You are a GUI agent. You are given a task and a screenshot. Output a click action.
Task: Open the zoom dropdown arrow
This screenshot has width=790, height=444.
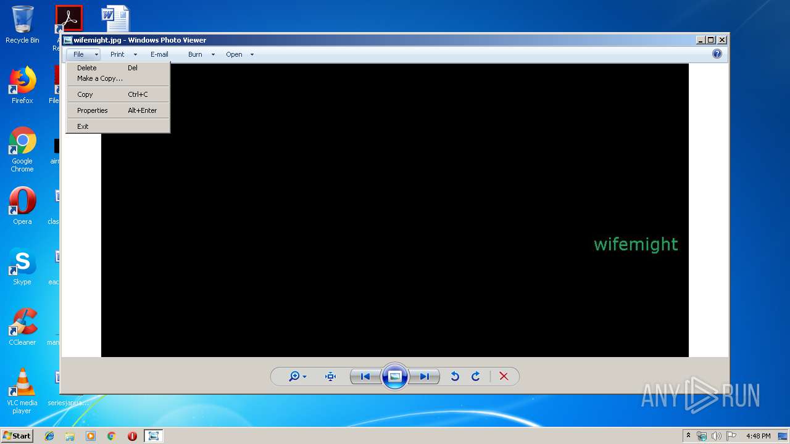304,377
